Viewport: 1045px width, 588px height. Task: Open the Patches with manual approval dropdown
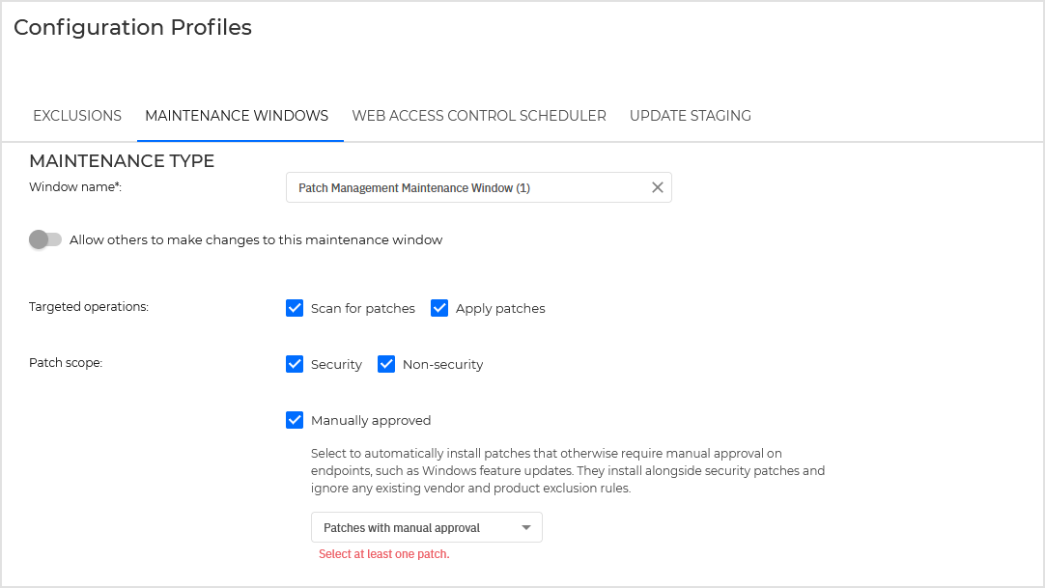click(x=426, y=527)
